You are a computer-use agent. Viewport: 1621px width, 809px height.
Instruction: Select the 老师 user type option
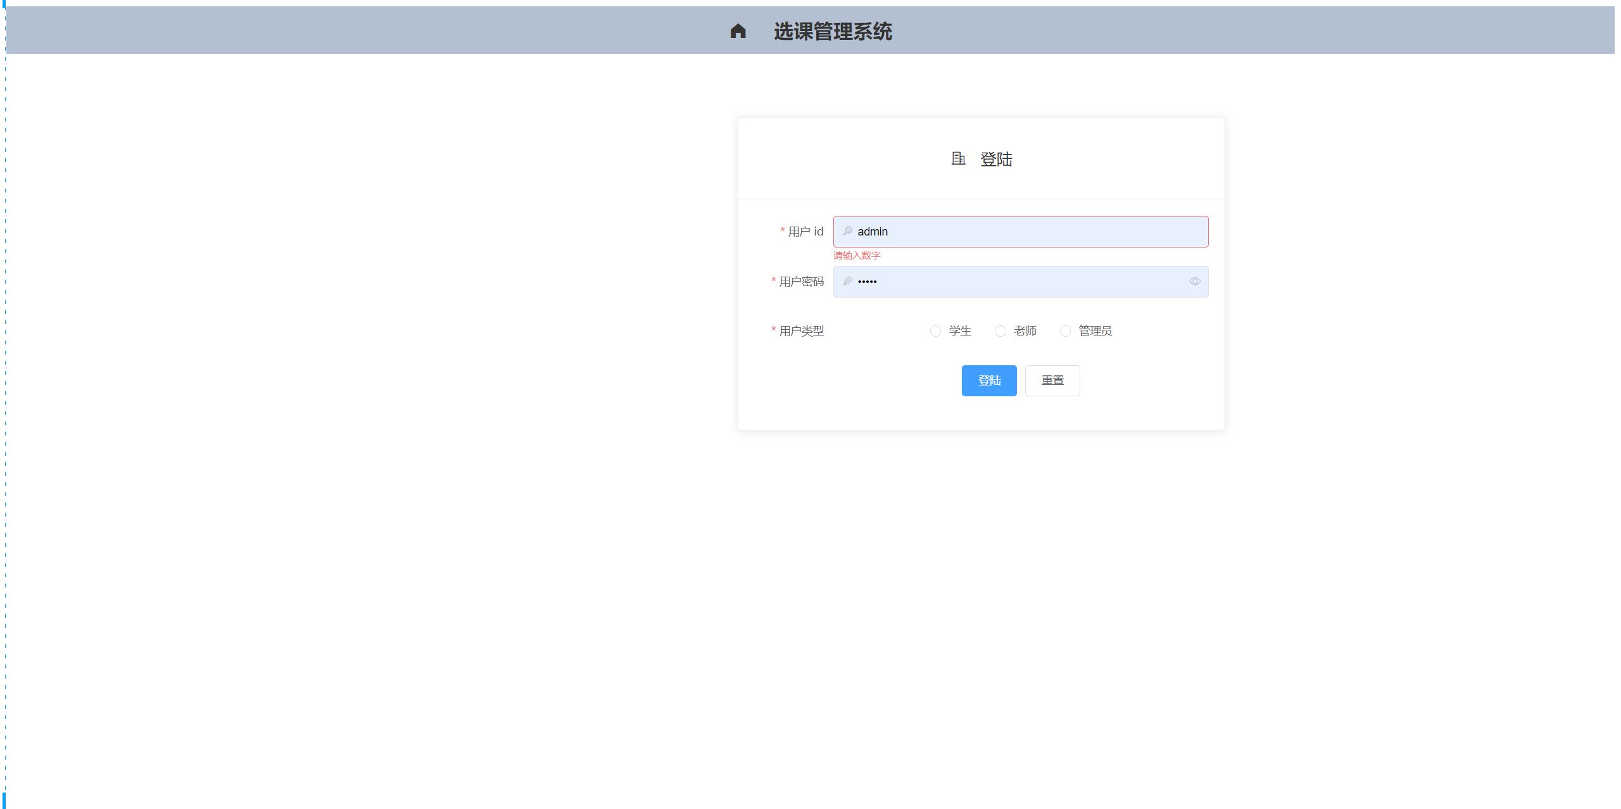point(1000,330)
